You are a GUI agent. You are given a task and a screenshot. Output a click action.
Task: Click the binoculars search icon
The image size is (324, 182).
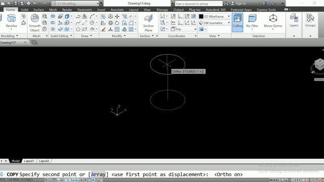(226, 4)
